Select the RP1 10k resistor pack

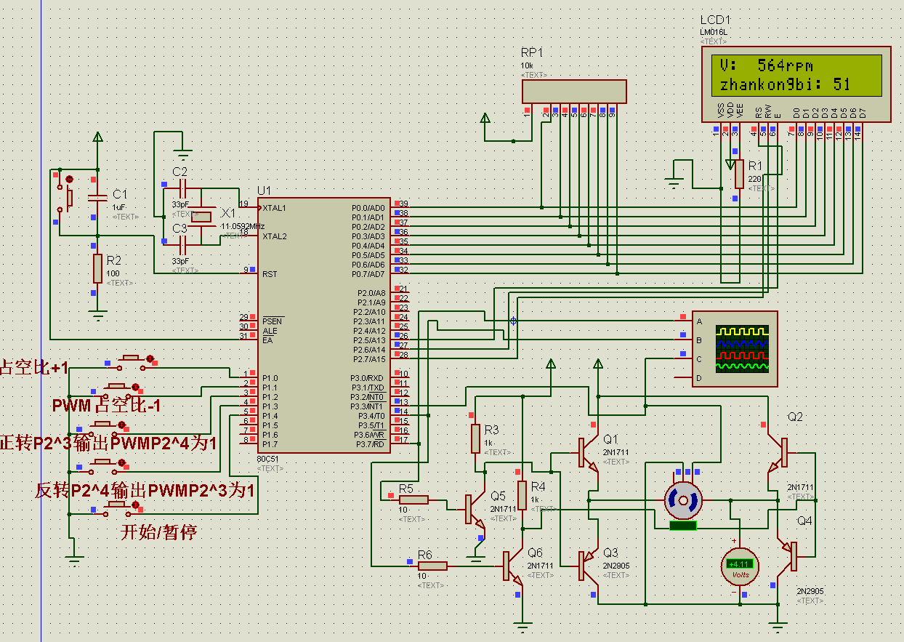(574, 91)
